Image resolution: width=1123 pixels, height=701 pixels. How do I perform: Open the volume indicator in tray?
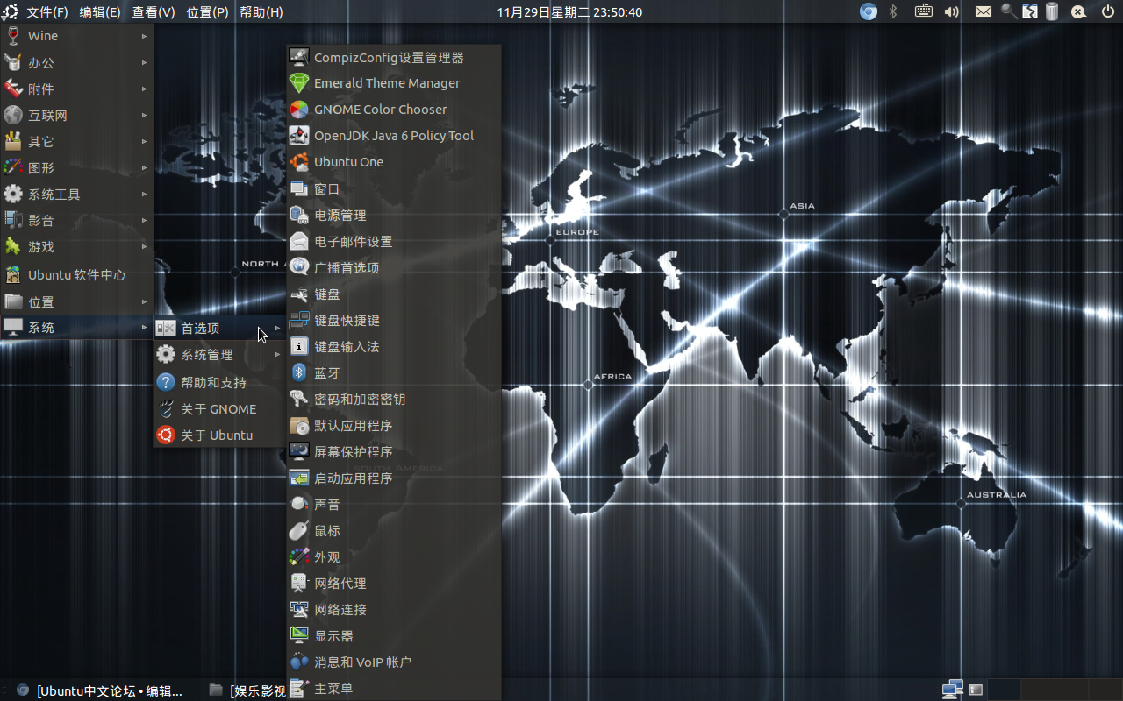[x=952, y=11]
